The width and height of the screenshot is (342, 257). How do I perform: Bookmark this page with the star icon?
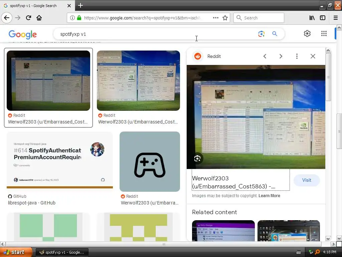coord(225,18)
